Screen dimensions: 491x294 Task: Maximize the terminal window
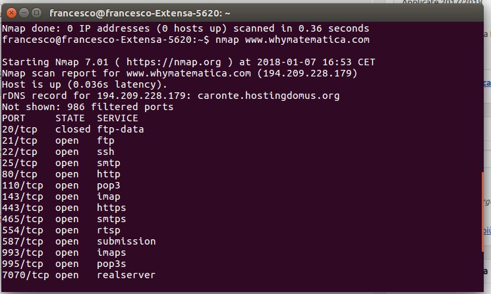(37, 13)
